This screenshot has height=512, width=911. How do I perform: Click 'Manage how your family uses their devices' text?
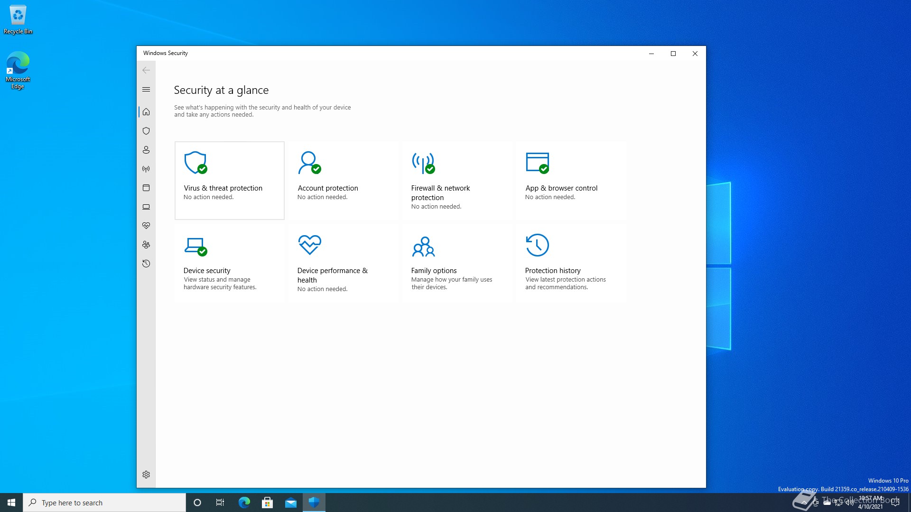[x=452, y=283]
